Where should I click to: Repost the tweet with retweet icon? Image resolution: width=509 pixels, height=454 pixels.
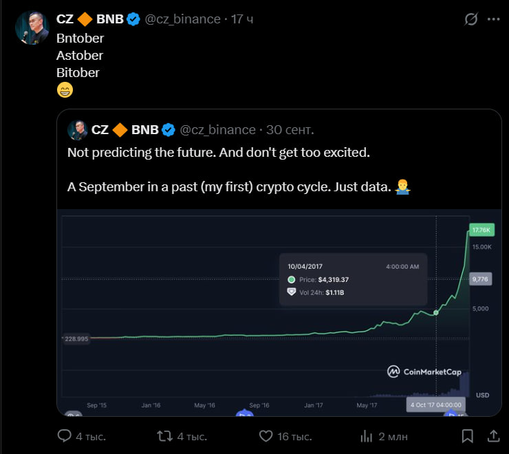coord(165,435)
